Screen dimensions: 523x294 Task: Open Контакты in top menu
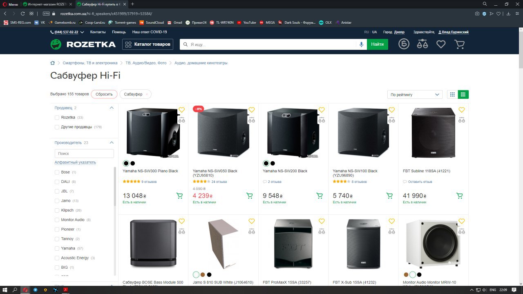click(98, 32)
